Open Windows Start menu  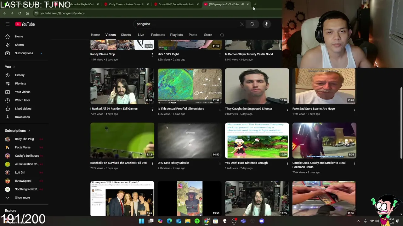(x=142, y=221)
